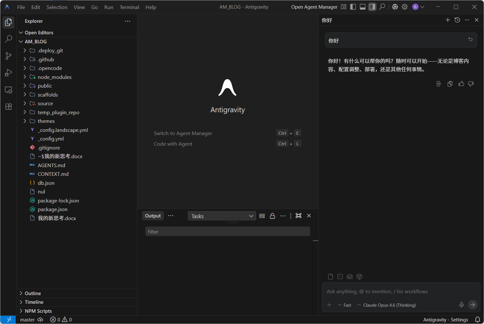Clear the Output panel
The height and width of the screenshot is (324, 484).
click(x=262, y=216)
